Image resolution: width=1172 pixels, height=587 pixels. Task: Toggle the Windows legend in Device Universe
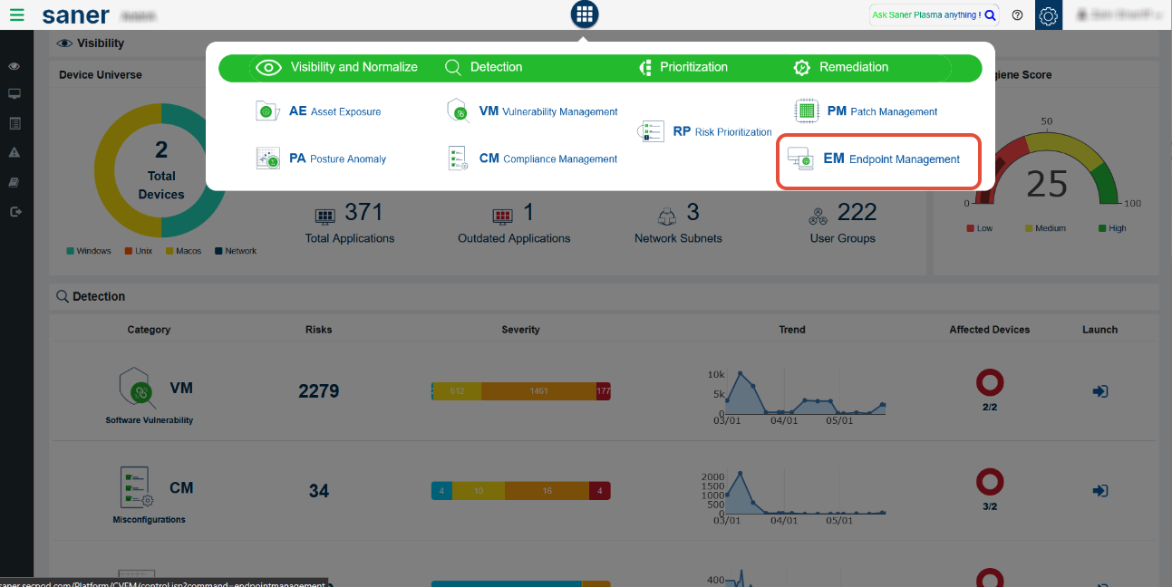pyautogui.click(x=89, y=251)
